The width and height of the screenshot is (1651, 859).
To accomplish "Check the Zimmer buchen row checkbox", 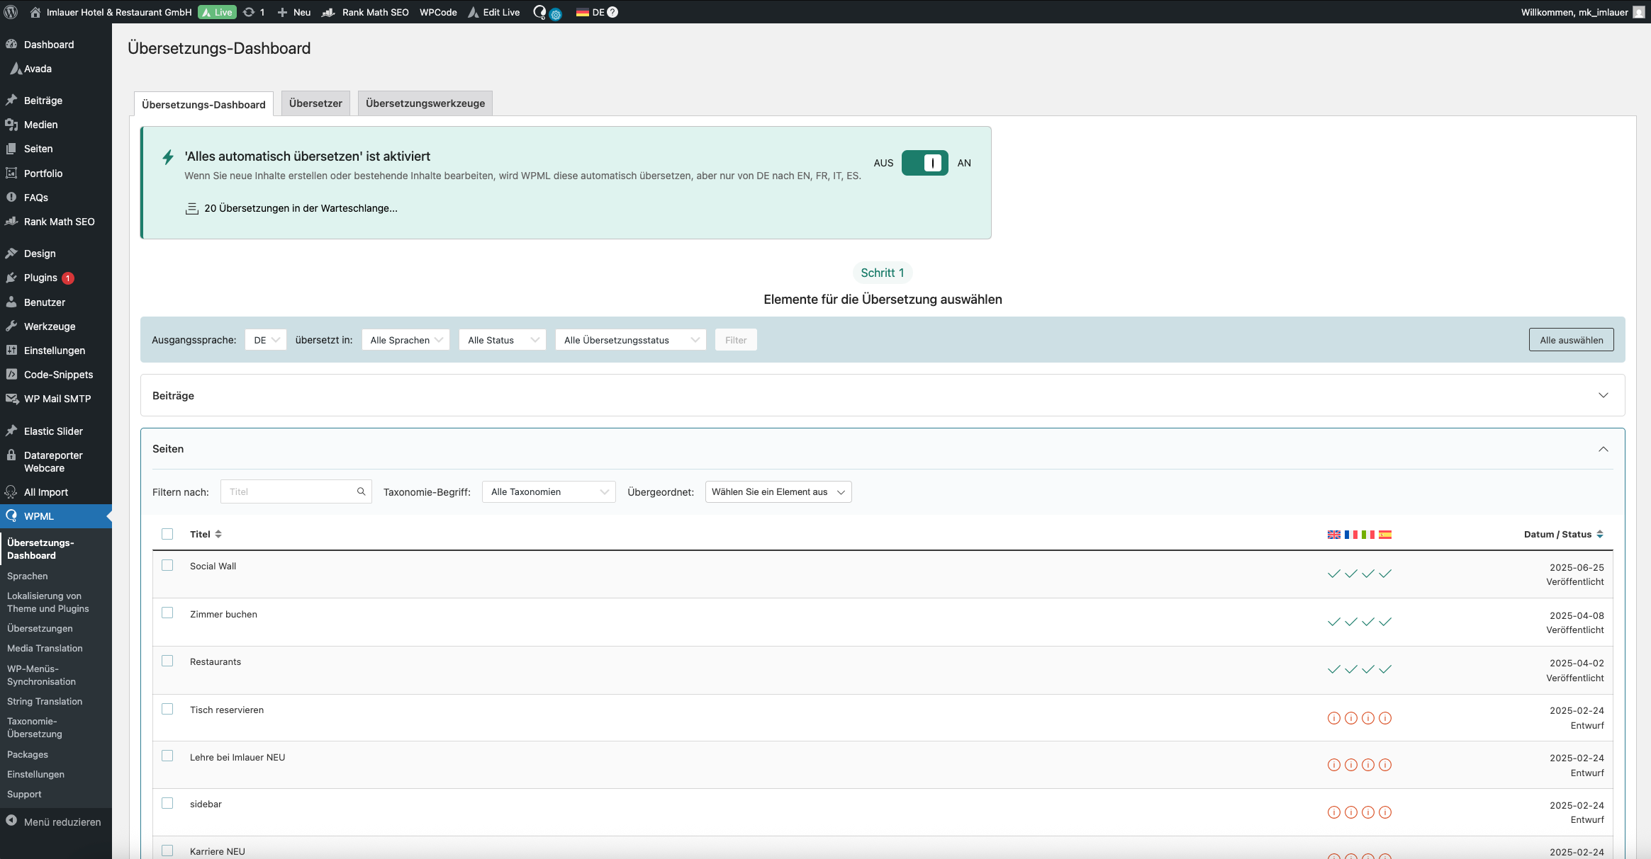I will coord(167,613).
